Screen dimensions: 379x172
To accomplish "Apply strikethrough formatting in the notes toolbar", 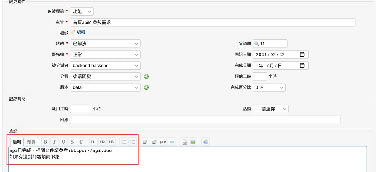I will [x=72, y=142].
